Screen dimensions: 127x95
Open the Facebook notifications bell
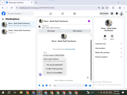point(117,13)
